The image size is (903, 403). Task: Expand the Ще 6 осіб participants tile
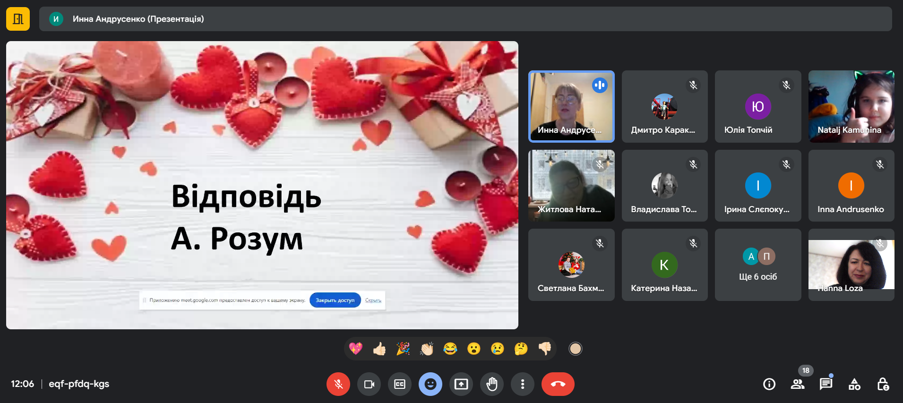tap(757, 265)
